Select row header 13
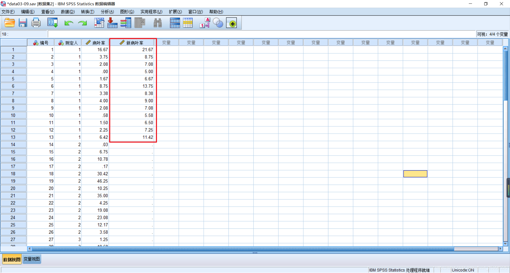The image size is (510, 273). [x=13, y=137]
